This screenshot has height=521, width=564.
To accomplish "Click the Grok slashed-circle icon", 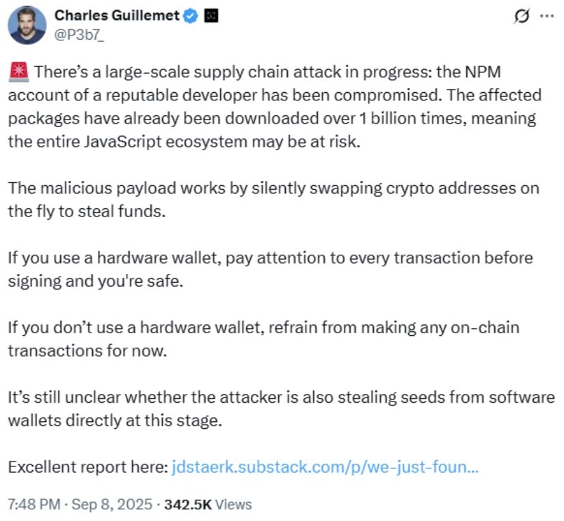I will click(522, 16).
